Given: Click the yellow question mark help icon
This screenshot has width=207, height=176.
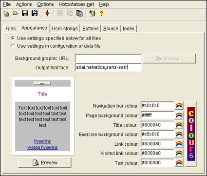Looking at the screenshot, I should [x=102, y=13].
